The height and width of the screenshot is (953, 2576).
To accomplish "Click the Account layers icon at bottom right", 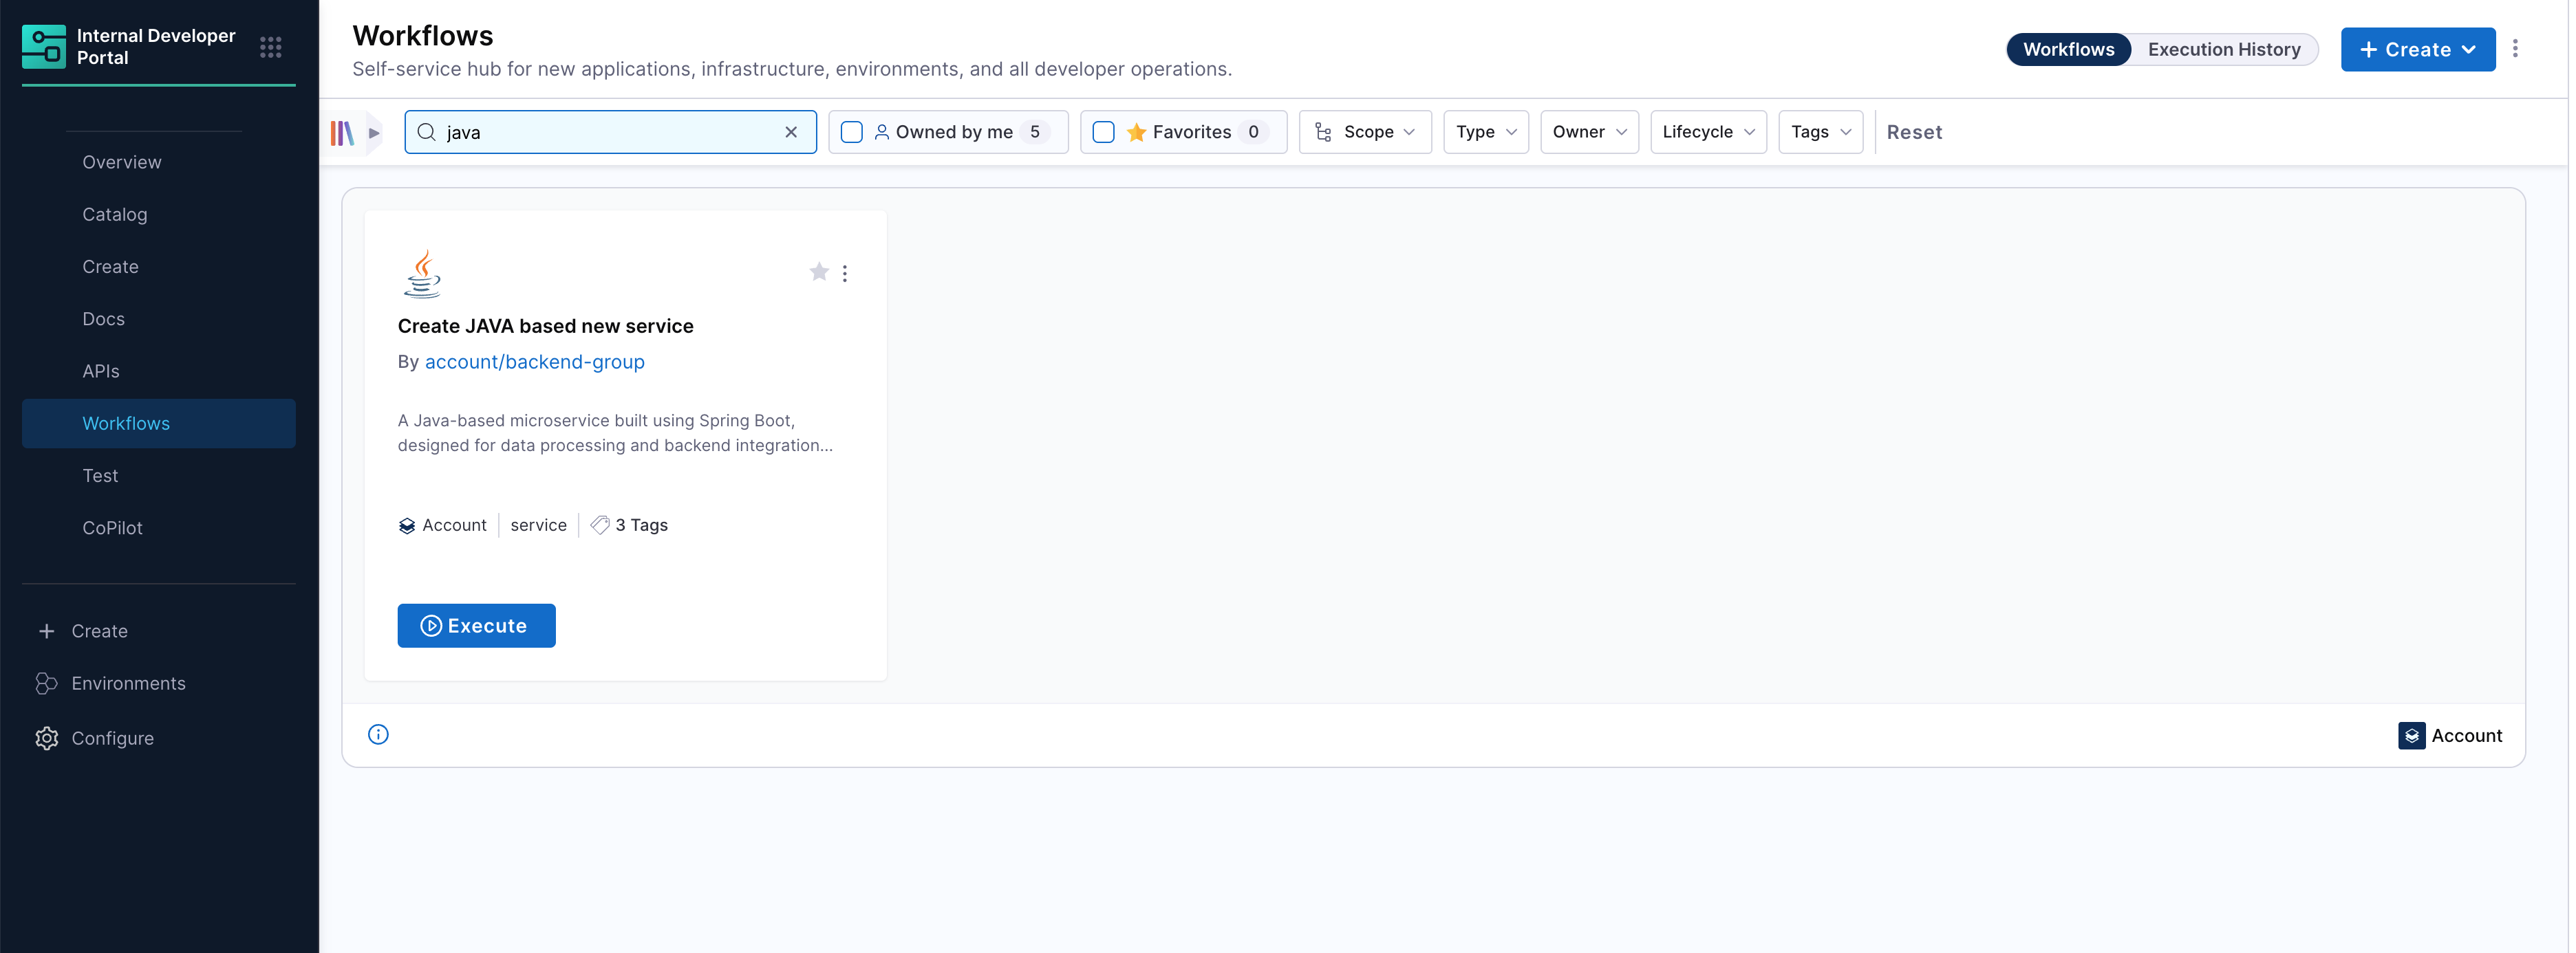I will [x=2412, y=735].
